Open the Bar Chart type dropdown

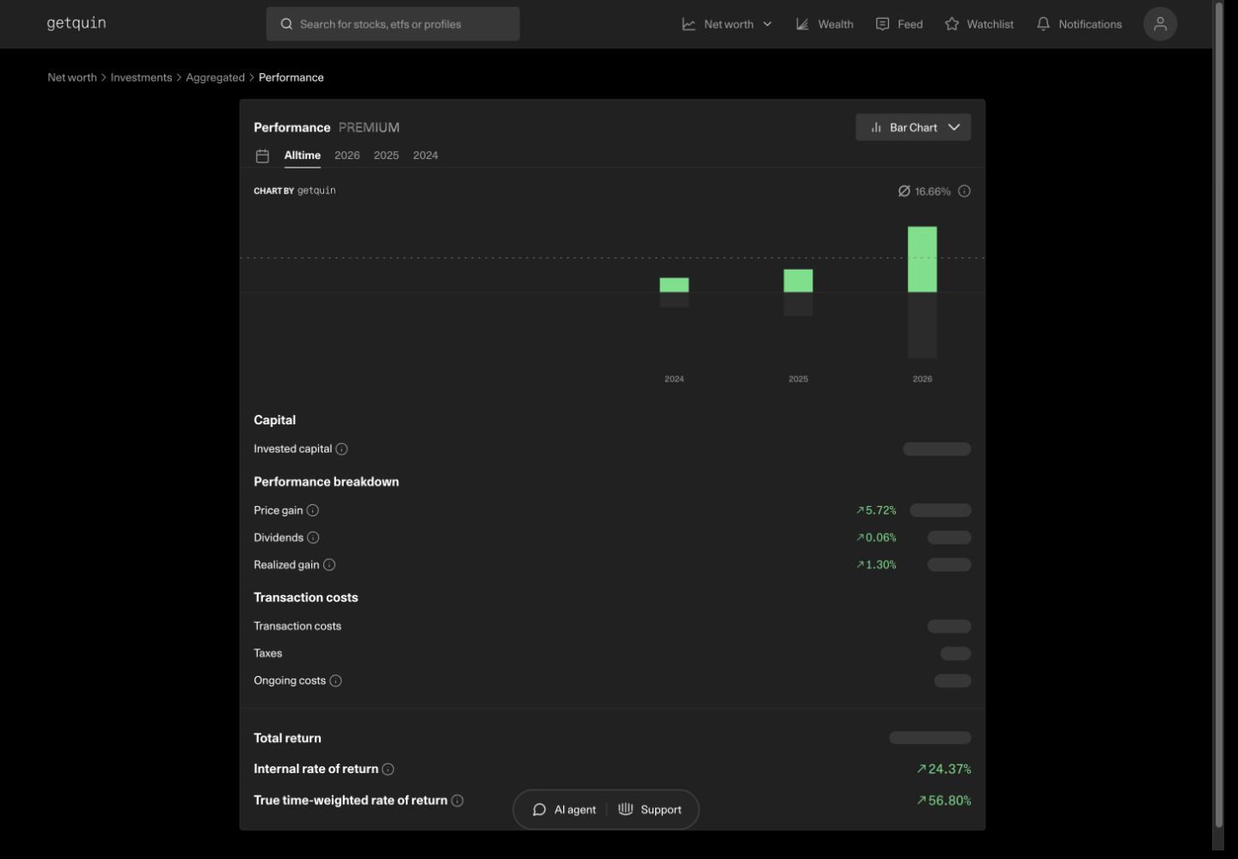[913, 127]
